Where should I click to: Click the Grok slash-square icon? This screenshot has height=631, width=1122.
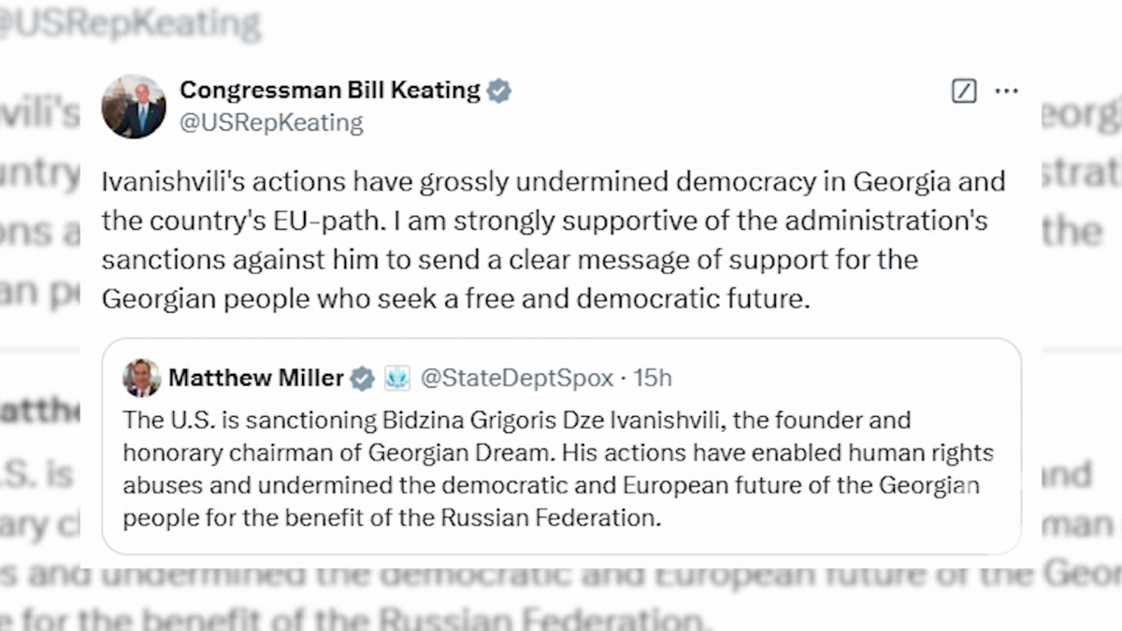[963, 91]
